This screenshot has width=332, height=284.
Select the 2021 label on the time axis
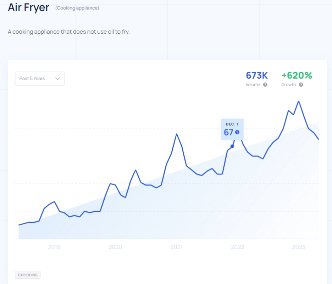click(176, 247)
